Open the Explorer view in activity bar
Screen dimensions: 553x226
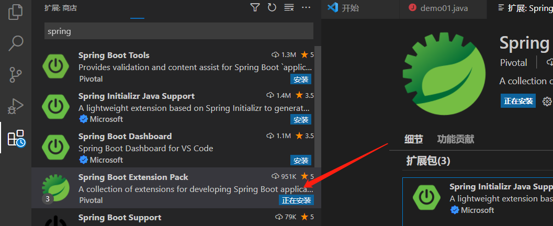(x=16, y=12)
